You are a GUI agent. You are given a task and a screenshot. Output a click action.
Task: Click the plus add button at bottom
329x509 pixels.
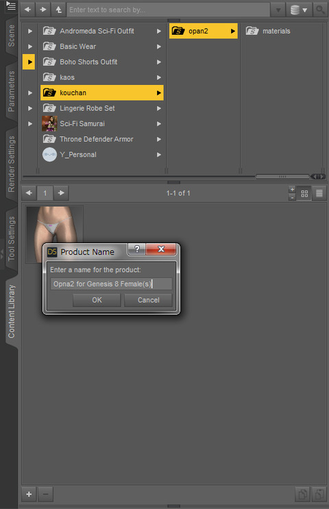click(x=29, y=494)
